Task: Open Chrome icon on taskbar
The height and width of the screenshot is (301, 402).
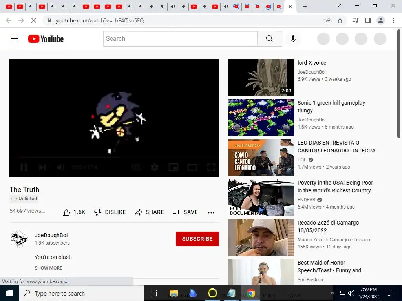Action: point(251,293)
